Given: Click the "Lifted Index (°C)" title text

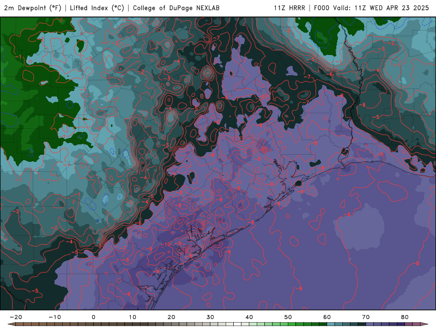Looking at the screenshot, I should [x=97, y=8].
